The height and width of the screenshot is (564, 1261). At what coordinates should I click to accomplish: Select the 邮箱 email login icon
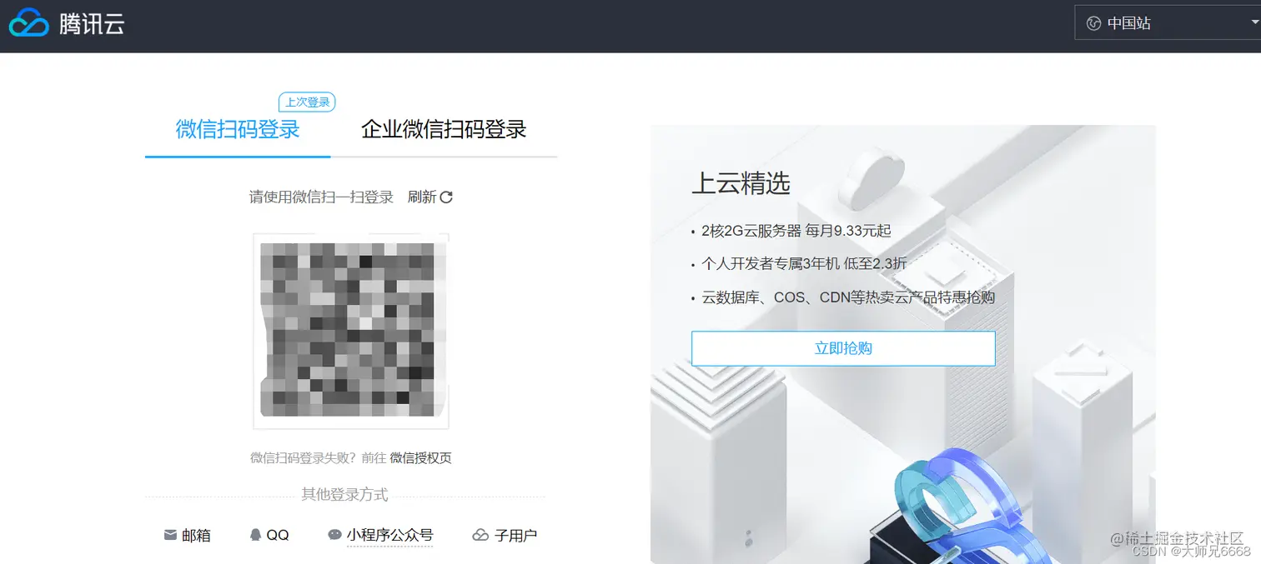(170, 535)
